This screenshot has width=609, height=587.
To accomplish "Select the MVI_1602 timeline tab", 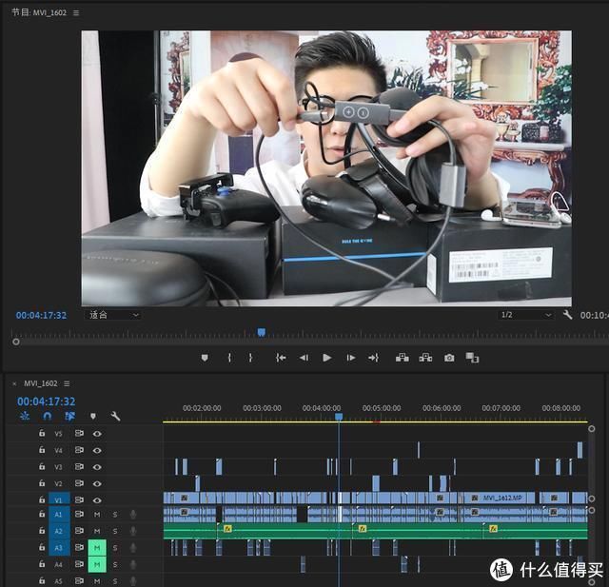I will point(40,383).
